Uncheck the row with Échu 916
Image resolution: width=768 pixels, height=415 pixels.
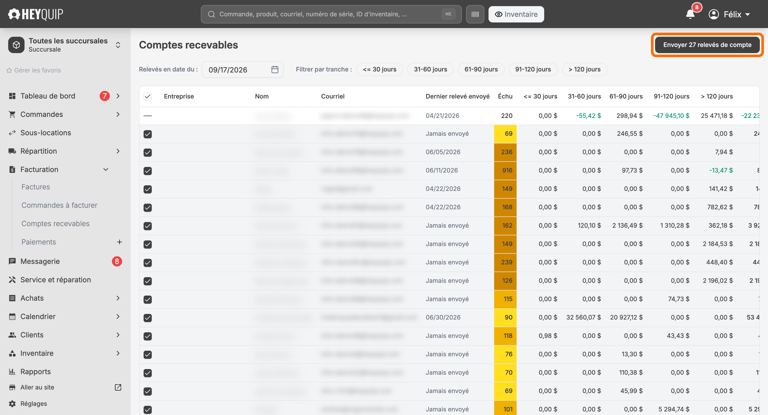pos(148,171)
